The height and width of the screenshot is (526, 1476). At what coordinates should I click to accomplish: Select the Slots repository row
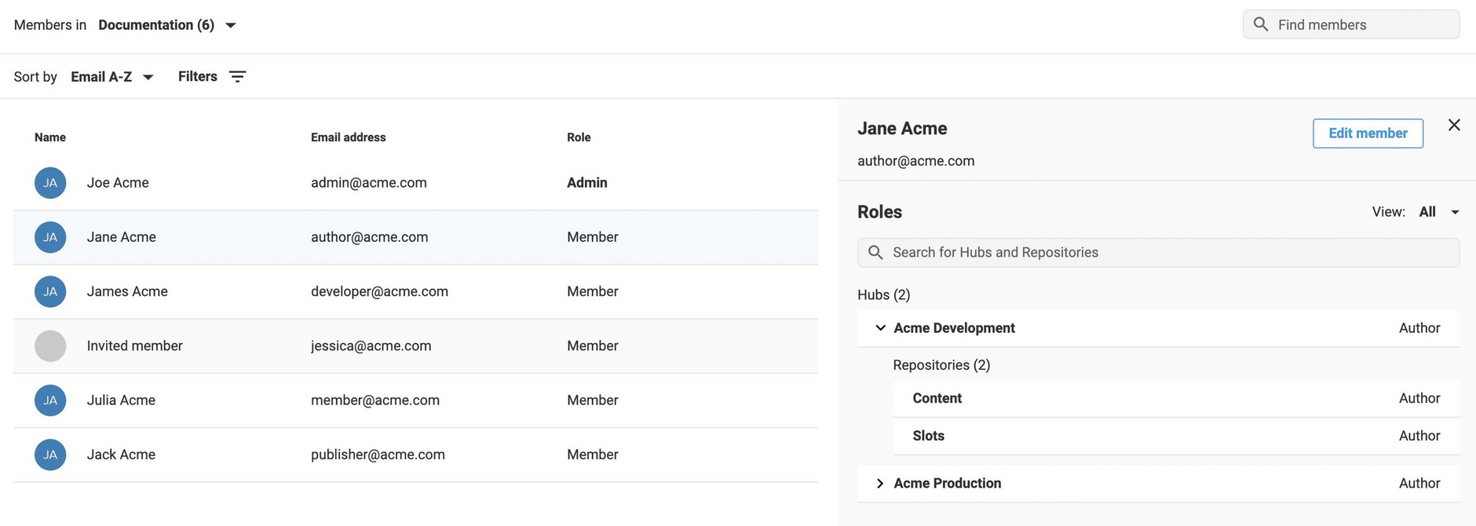tap(1176, 436)
